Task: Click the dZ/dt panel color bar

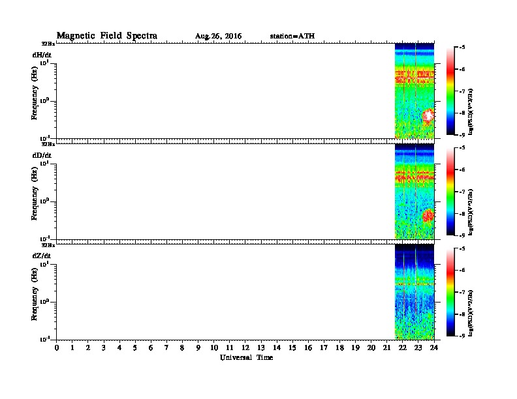Action: point(450,292)
